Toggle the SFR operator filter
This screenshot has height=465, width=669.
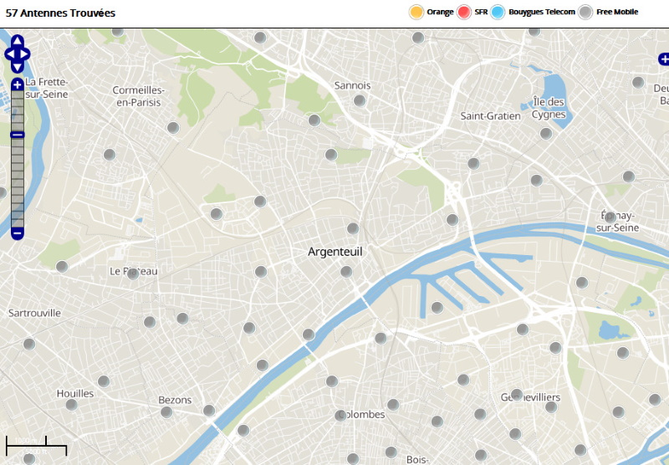(x=464, y=12)
